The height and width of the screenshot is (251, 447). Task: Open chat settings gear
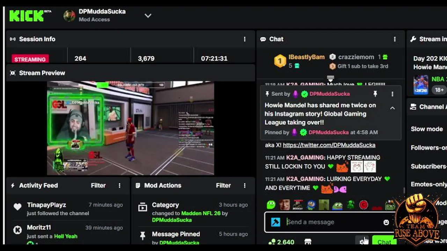pyautogui.click(x=362, y=241)
